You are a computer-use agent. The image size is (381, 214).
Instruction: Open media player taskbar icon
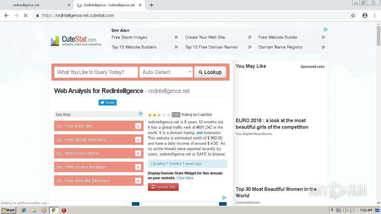[44, 210]
